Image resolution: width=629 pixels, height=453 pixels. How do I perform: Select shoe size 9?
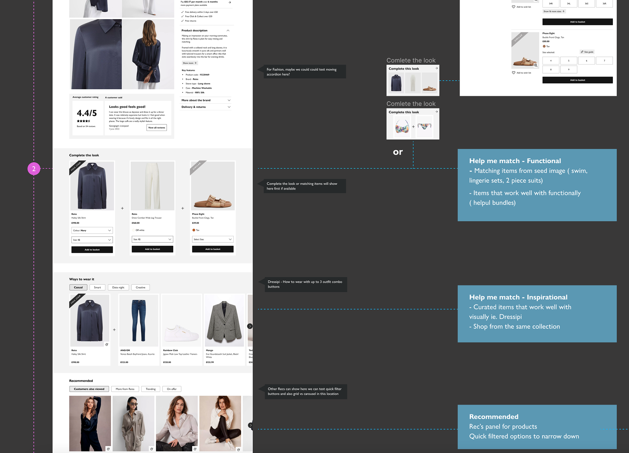click(x=569, y=69)
